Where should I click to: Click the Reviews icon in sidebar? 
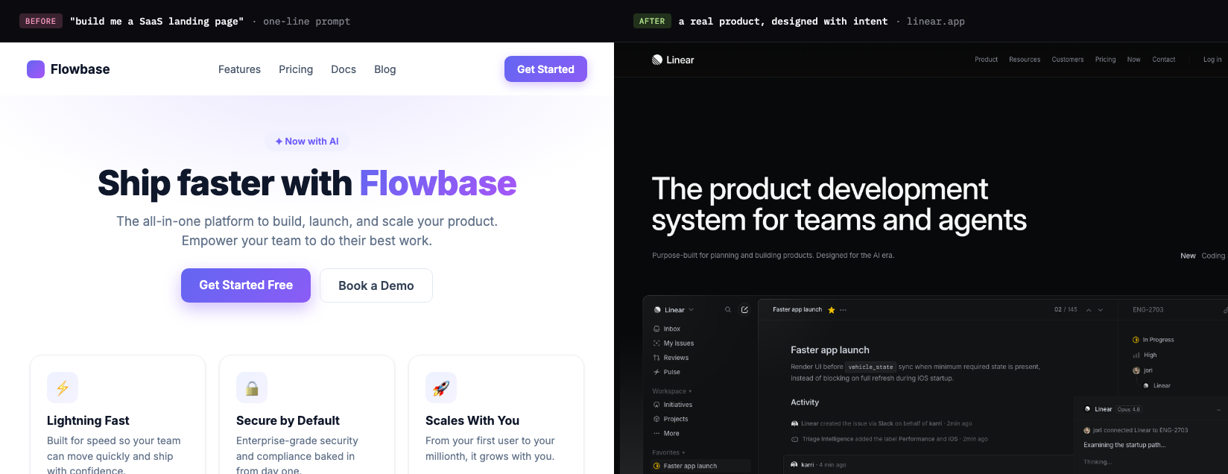point(656,358)
